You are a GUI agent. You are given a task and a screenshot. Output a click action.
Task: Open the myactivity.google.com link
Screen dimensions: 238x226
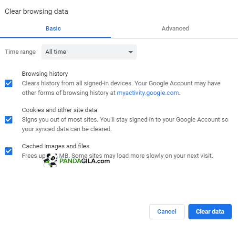(148, 93)
